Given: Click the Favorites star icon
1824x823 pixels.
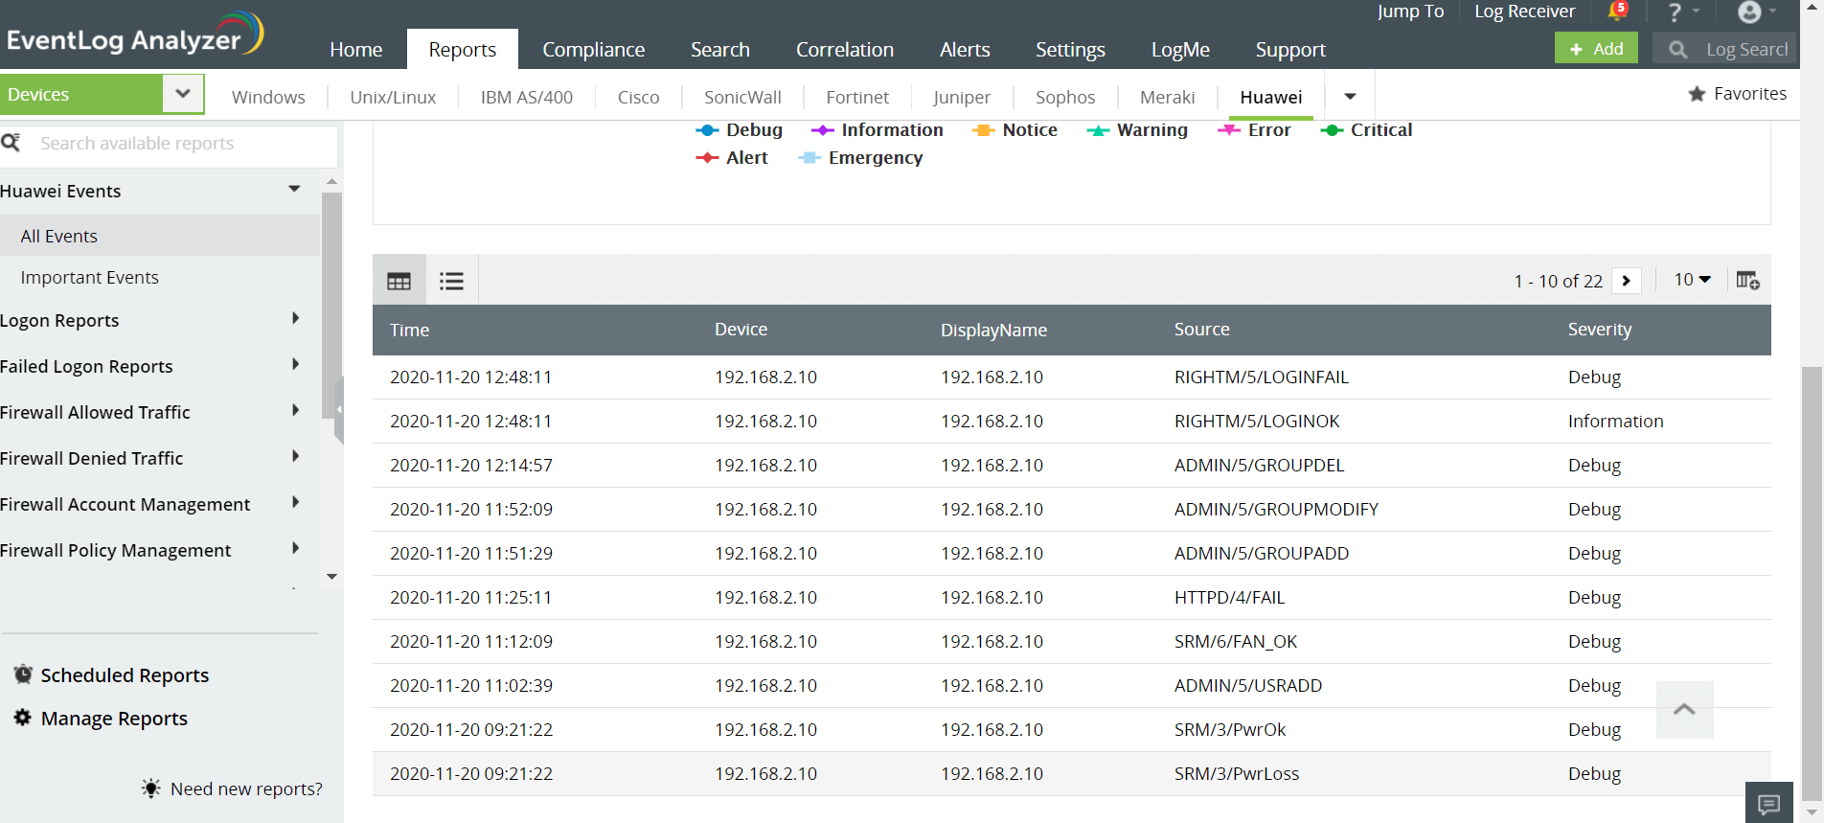Looking at the screenshot, I should tap(1697, 94).
